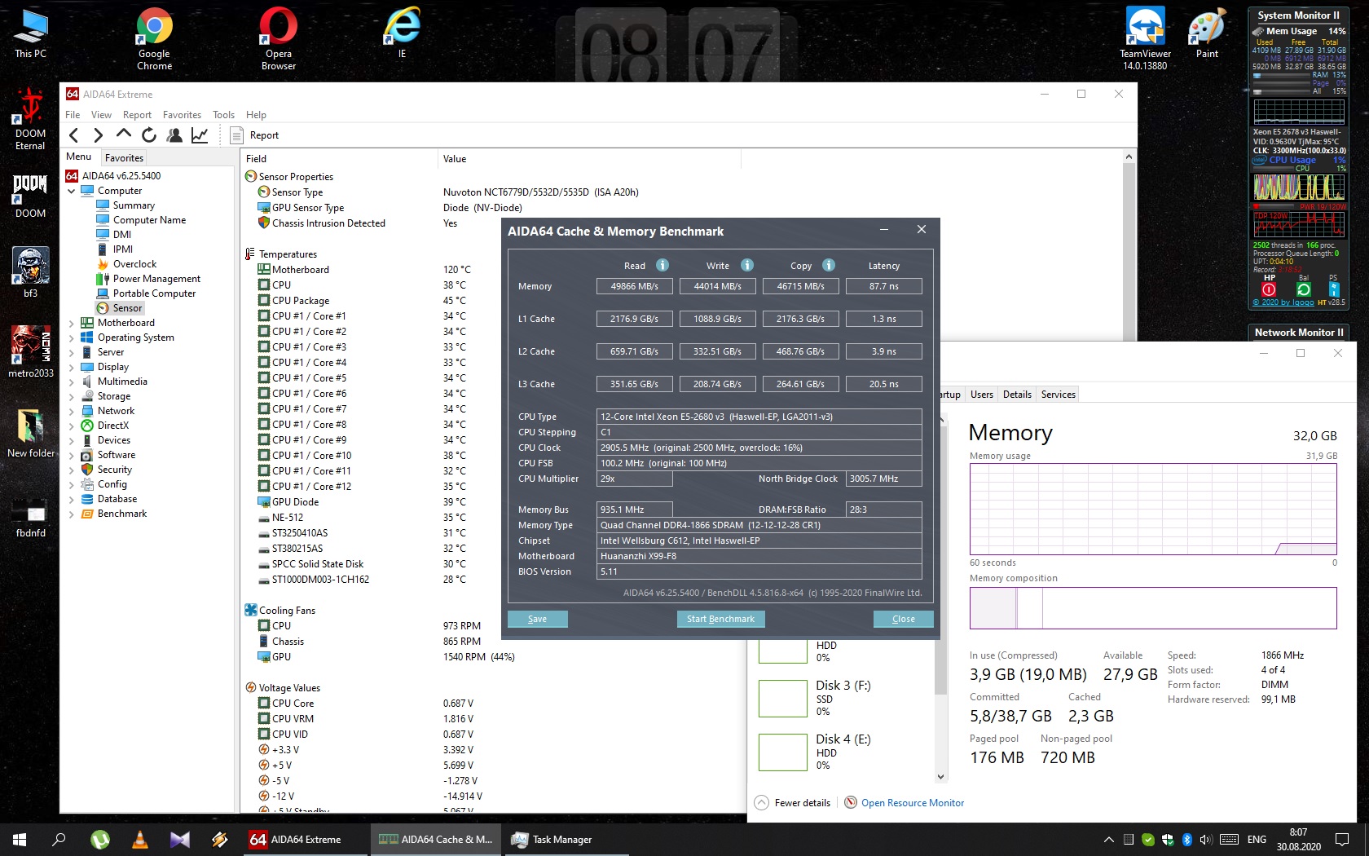Click the blue PS icon in System Monitor
The height and width of the screenshot is (856, 1369).
click(1333, 289)
